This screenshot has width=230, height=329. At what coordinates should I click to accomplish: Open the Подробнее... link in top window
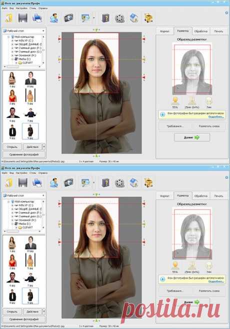tap(216, 117)
